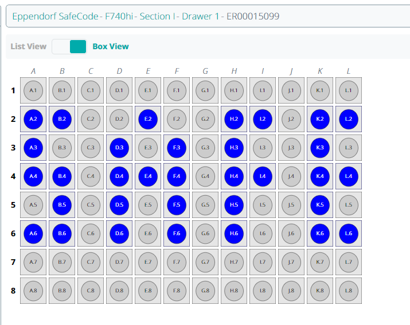The width and height of the screenshot is (410, 325).
Task: Select occupied blue well A.2
Action: point(33,119)
